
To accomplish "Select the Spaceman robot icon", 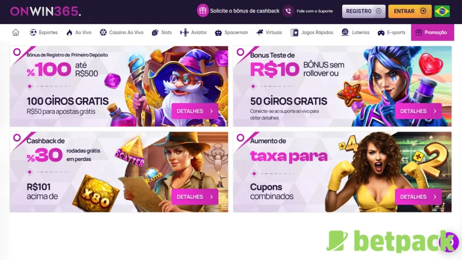I will pyautogui.click(x=218, y=32).
